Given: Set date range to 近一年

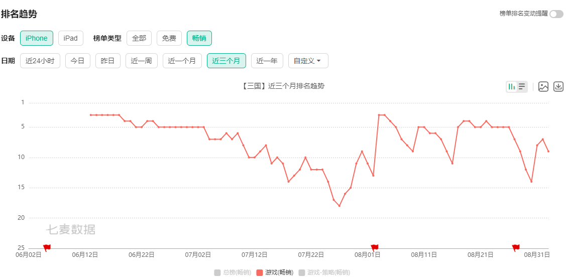Looking at the screenshot, I should (267, 61).
